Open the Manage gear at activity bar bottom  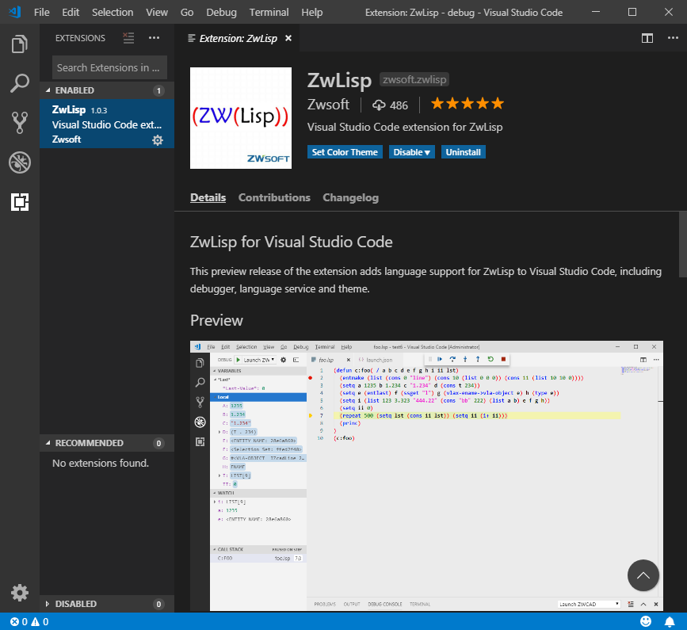pyautogui.click(x=20, y=592)
